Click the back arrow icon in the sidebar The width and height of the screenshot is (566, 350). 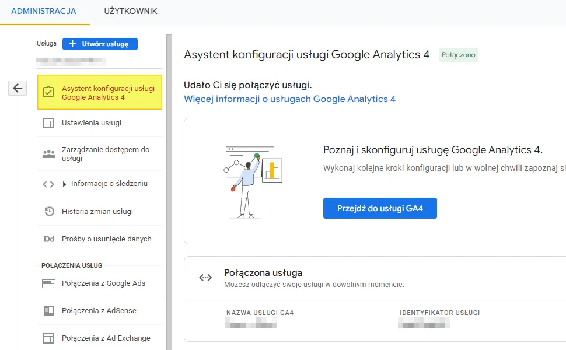pos(18,88)
